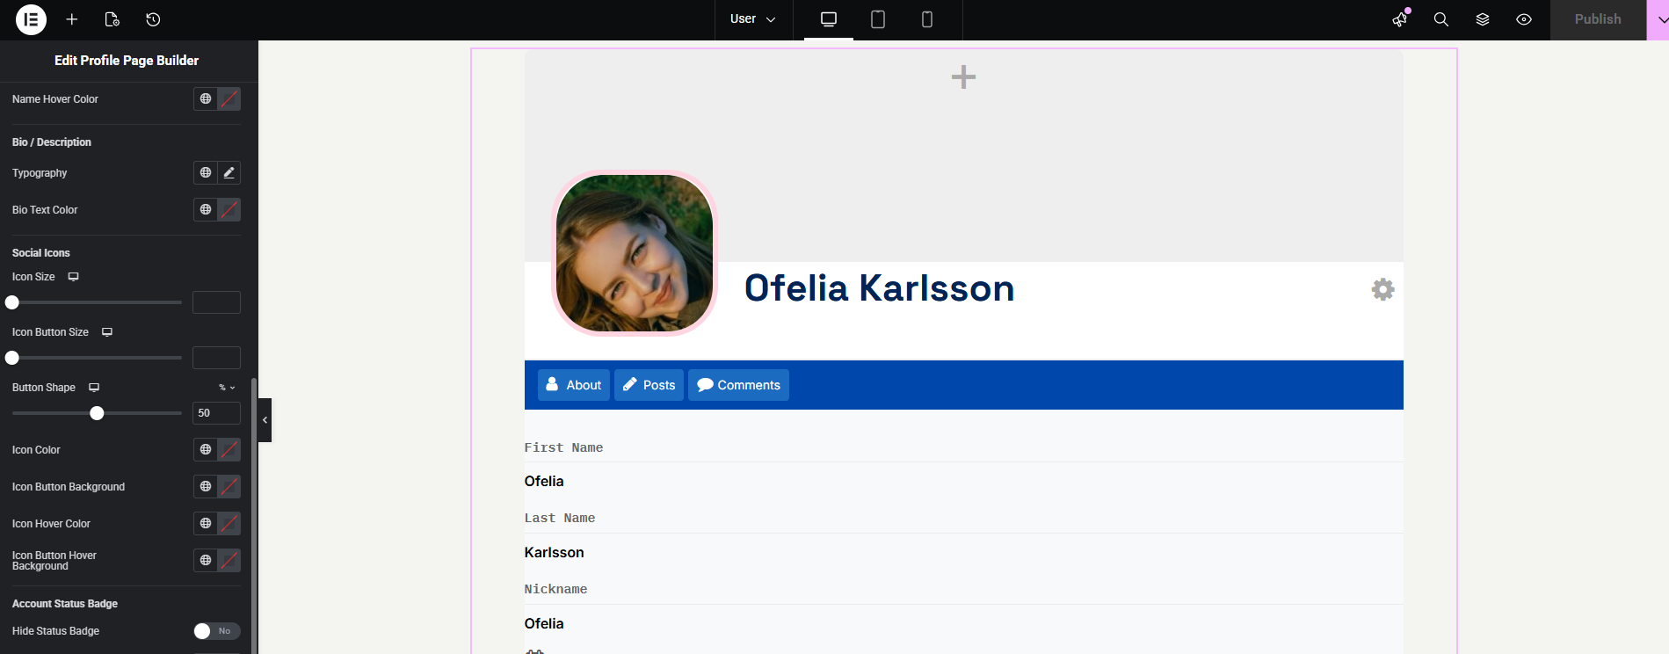
Task: Expand publish options arrow
Action: (1658, 19)
